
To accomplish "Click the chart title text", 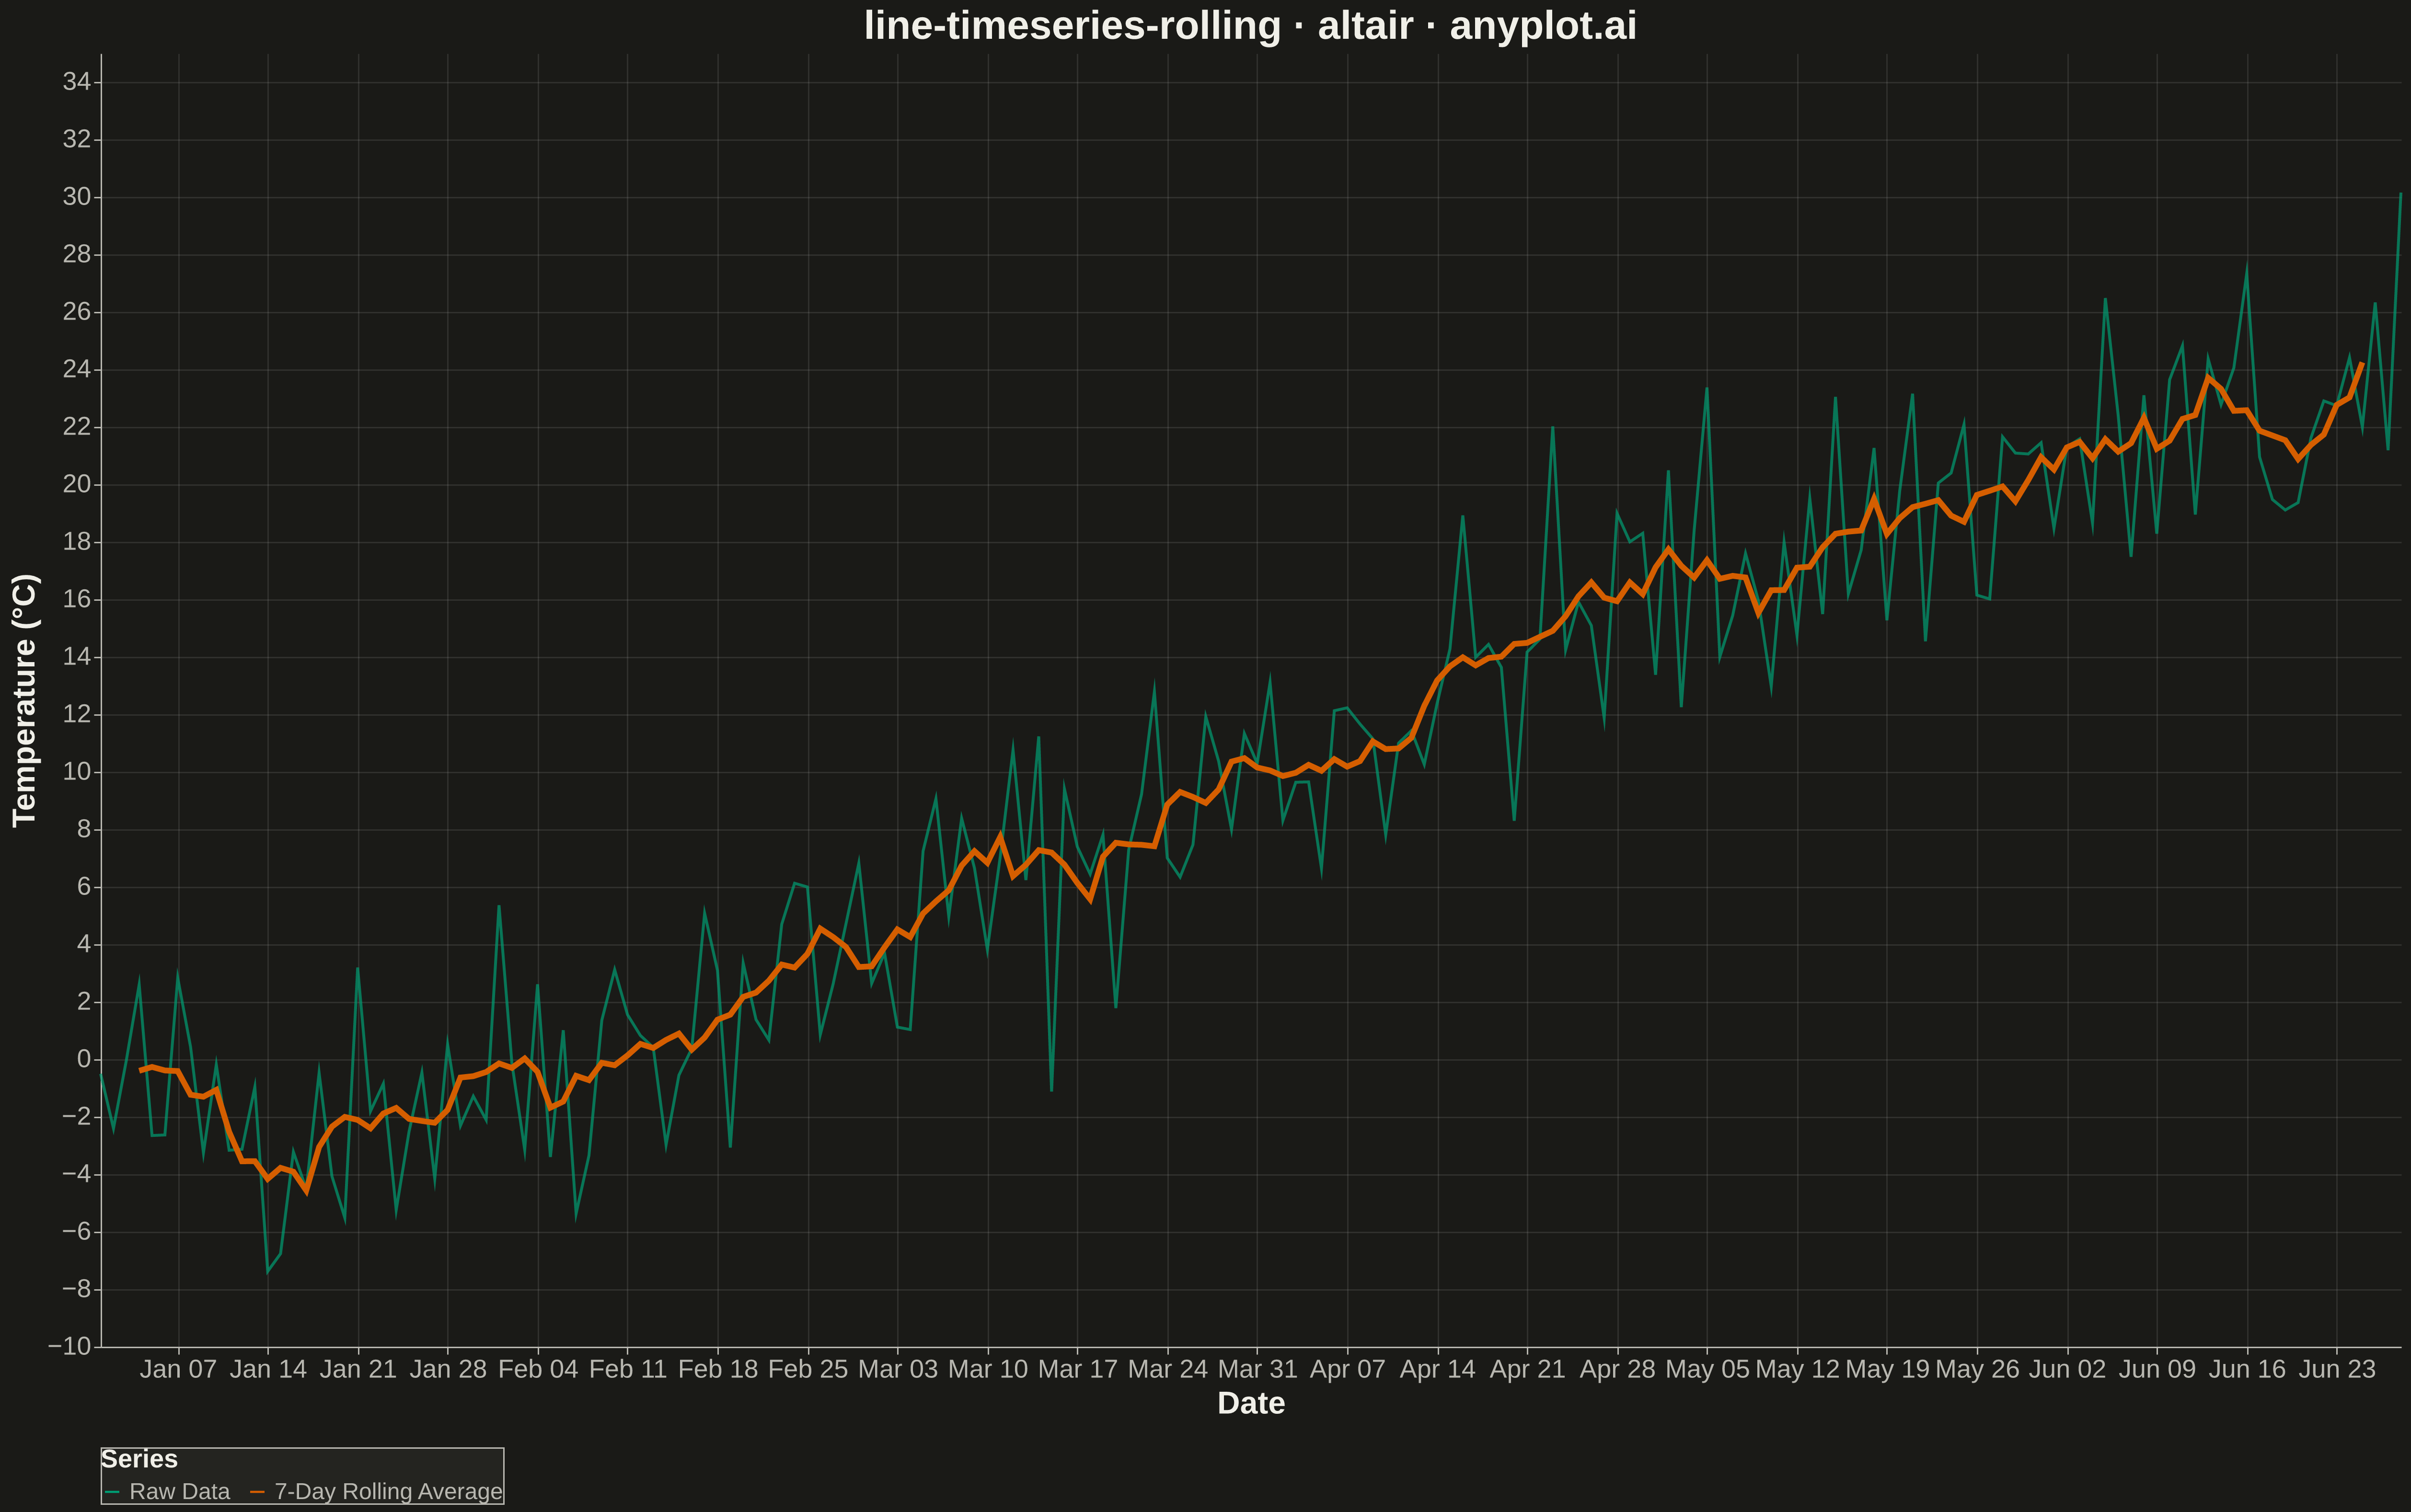I will [x=1250, y=25].
